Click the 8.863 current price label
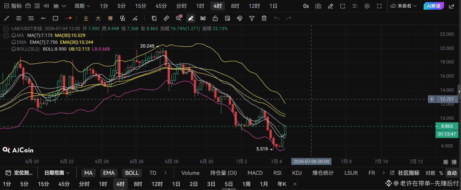This screenshot has width=461, height=190. pos(447,126)
